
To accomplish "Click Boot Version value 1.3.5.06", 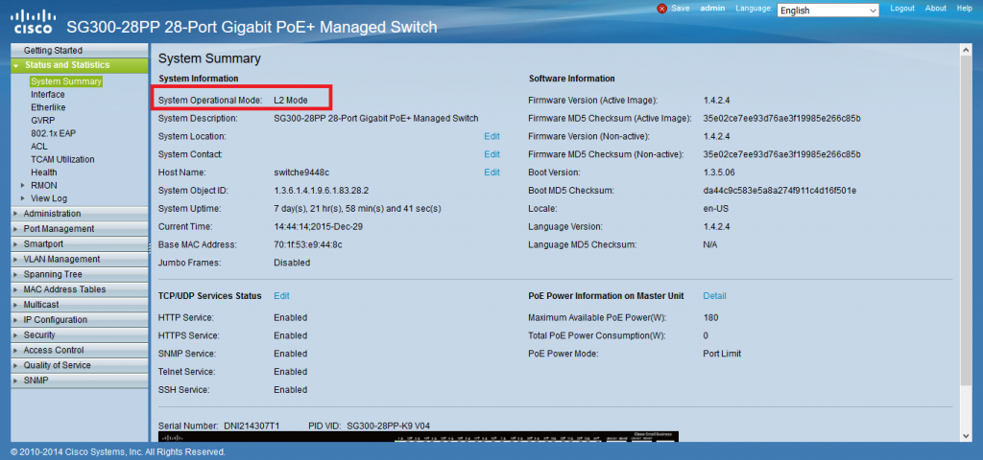I will pyautogui.click(x=719, y=172).
